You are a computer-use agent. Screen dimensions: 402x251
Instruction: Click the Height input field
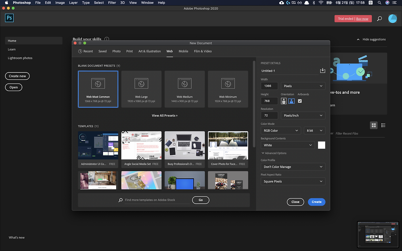point(269,101)
